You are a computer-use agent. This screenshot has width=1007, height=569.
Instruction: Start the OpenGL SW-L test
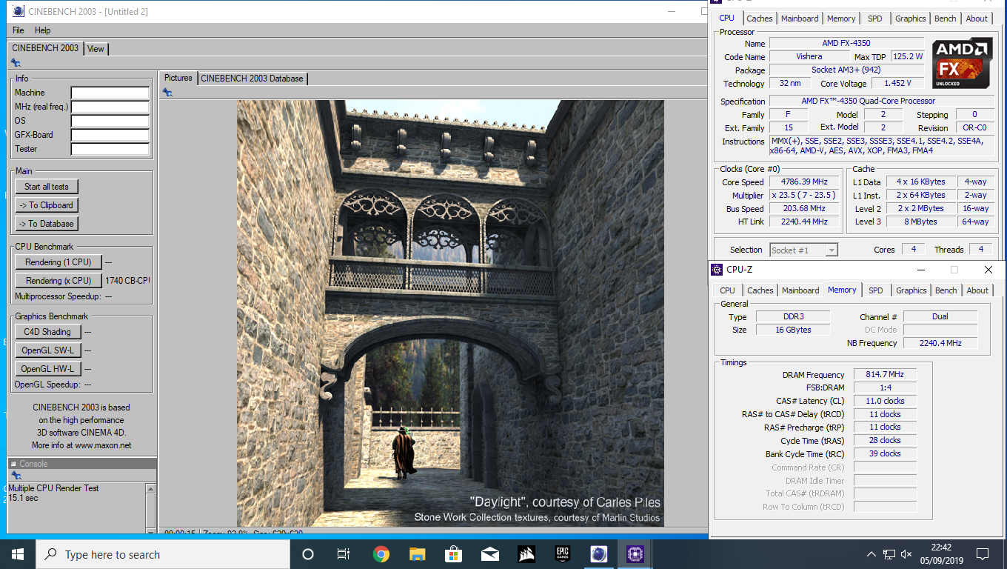pos(47,350)
